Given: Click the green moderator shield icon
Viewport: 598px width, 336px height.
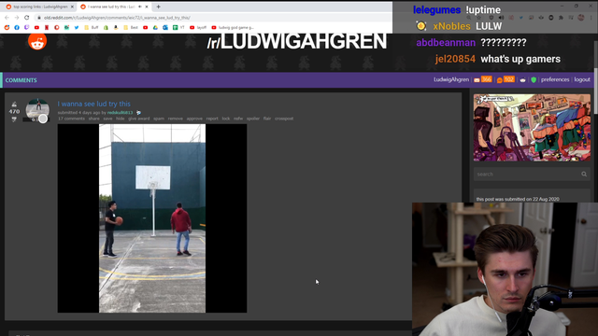Looking at the screenshot, I should 534,80.
